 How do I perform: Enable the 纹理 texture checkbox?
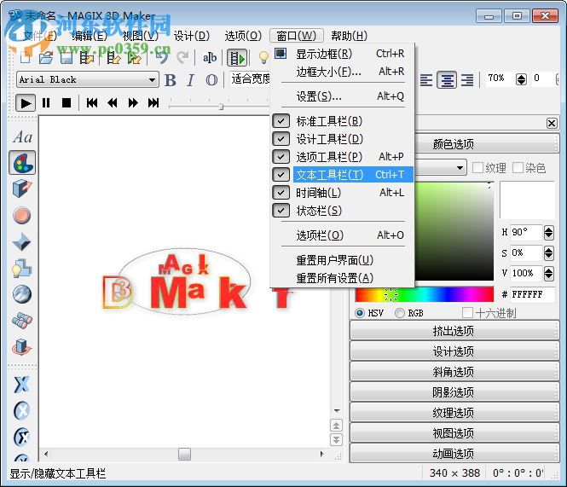pyautogui.click(x=477, y=168)
